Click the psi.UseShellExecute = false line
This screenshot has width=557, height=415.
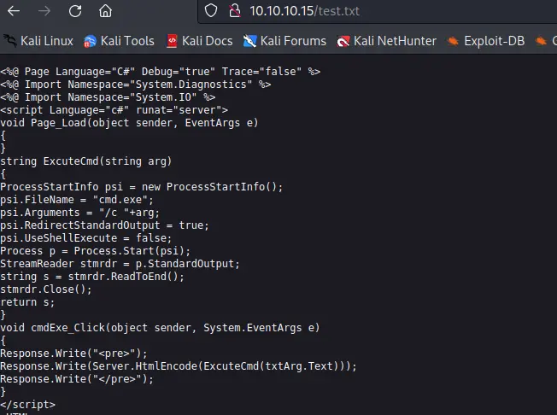pyautogui.click(x=86, y=238)
